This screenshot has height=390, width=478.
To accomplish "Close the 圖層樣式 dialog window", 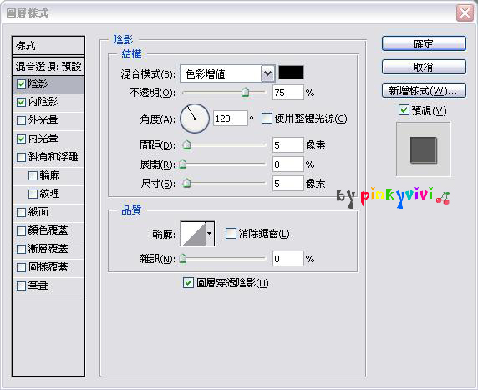I will coord(465,13).
